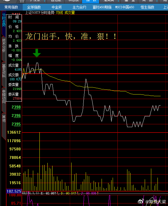168x206 pixels.
Task: Click the 2398 price axis label
Action: pyautogui.click(x=16, y=107)
